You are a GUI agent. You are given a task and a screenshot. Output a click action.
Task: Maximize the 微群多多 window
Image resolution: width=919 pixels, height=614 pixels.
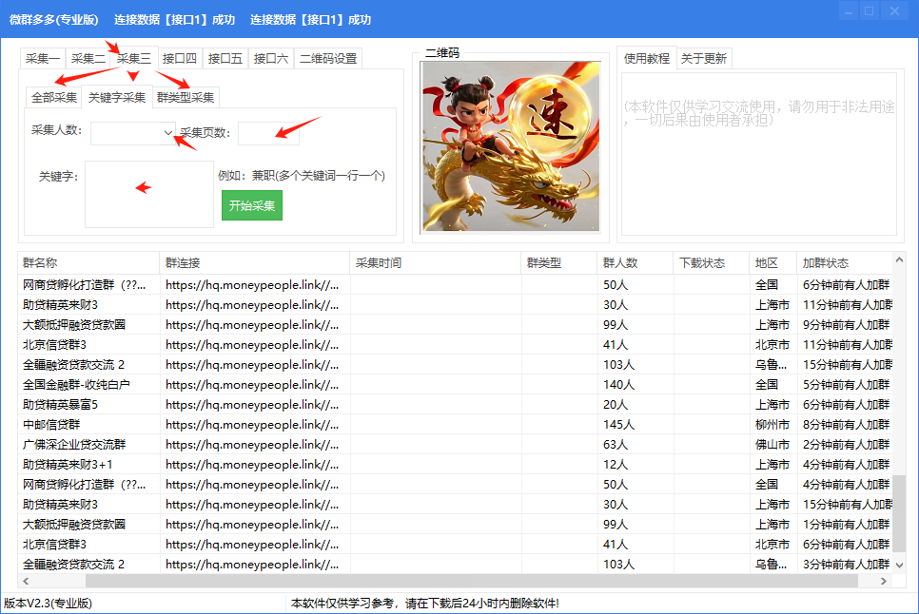(870, 11)
